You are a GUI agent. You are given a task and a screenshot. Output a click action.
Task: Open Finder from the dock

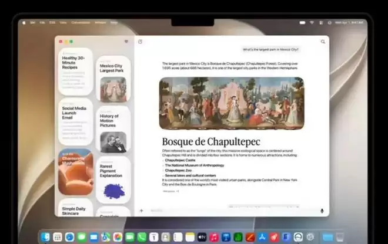click(x=45, y=238)
